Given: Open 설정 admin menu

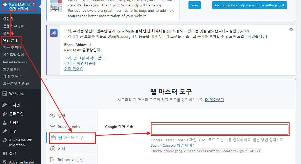Looking at the screenshot, I should (13, 154).
